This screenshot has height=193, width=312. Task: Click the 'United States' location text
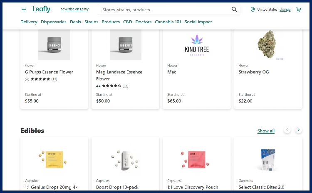click(x=267, y=10)
